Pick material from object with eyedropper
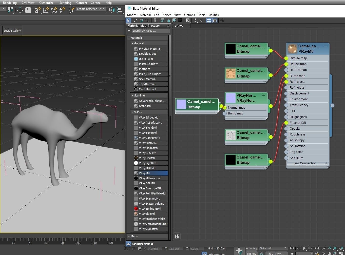The height and width of the screenshot is (255, 345). point(136,21)
